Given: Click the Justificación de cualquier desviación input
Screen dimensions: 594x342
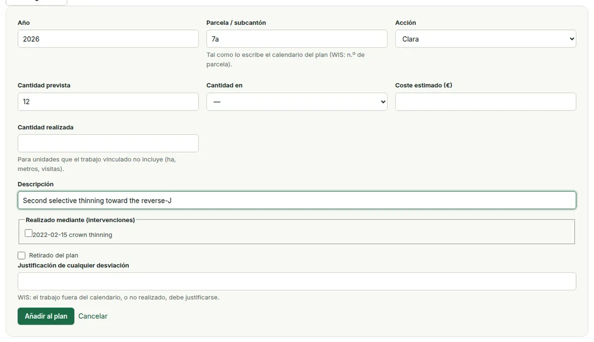Looking at the screenshot, I should click(297, 281).
